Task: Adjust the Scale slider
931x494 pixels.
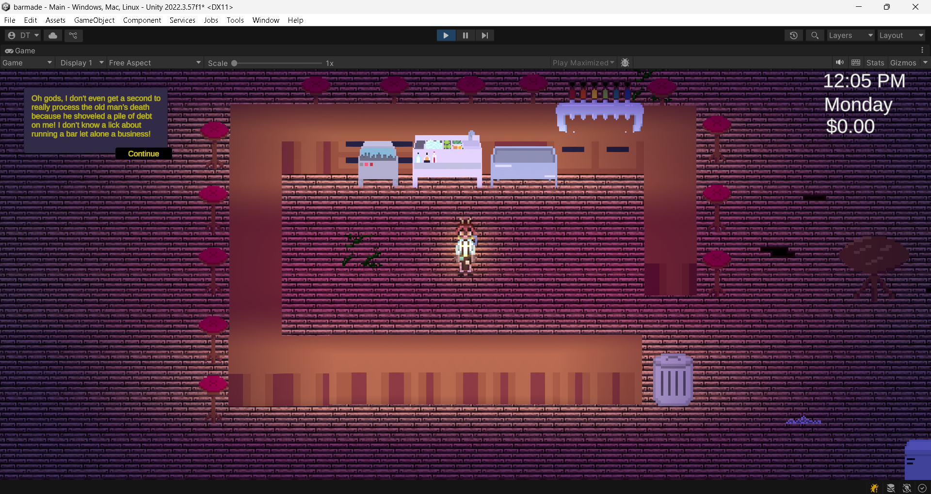Action: (x=276, y=63)
